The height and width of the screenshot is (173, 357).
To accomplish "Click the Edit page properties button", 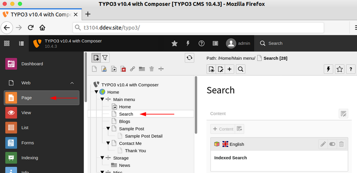I will pyautogui.click(x=220, y=69).
